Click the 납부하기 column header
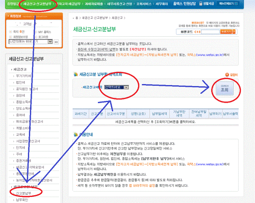 coord(215,114)
